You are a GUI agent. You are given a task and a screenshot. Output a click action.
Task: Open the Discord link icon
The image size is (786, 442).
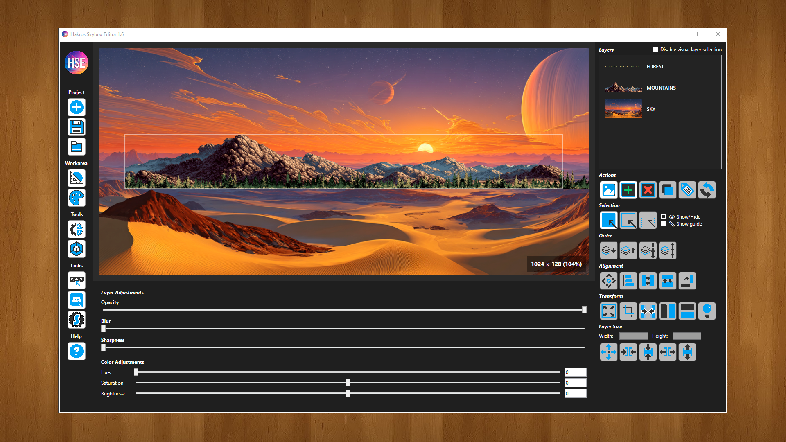(77, 300)
